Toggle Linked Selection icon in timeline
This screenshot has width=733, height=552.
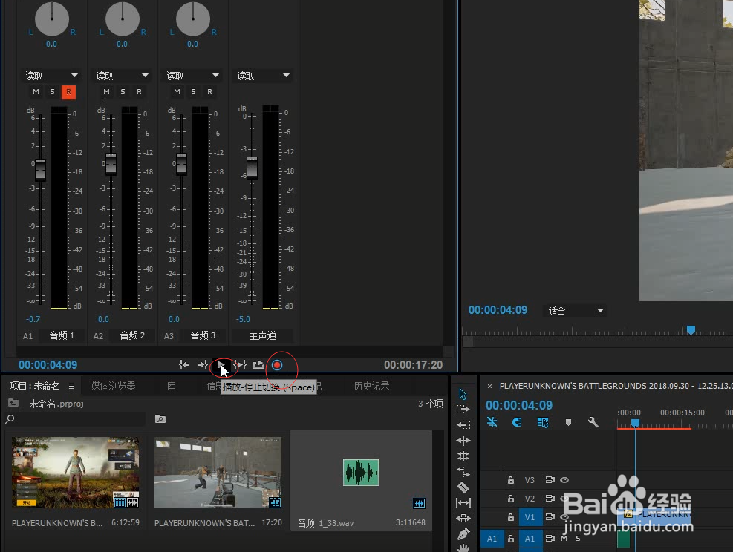[x=543, y=422]
